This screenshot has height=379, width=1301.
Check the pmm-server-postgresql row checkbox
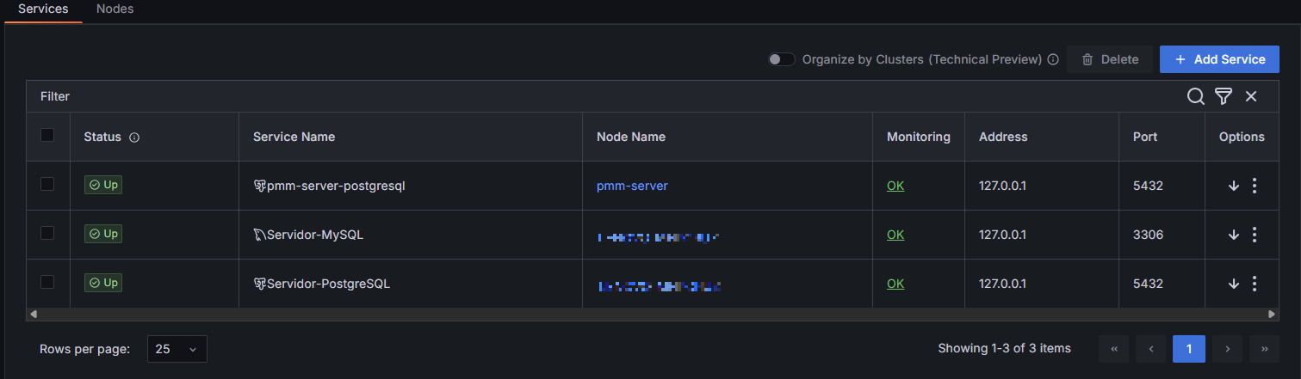pyautogui.click(x=47, y=184)
